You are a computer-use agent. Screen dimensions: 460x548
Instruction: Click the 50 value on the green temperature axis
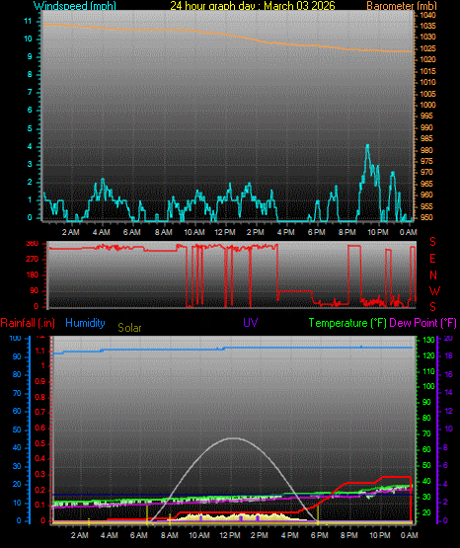pos(426,465)
